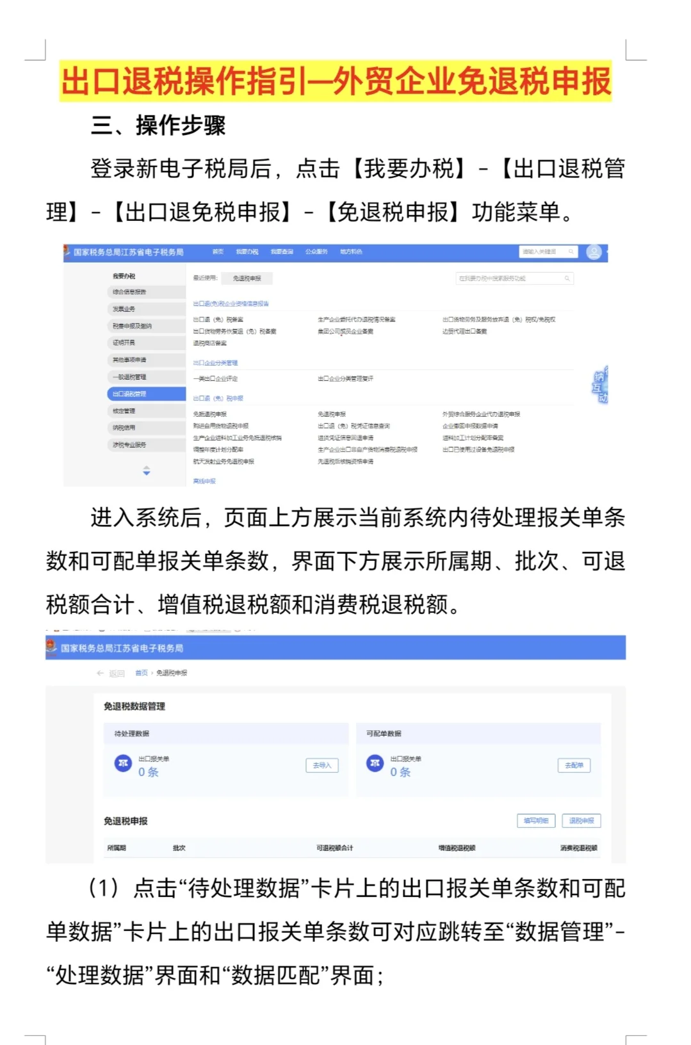This screenshot has width=691, height=1045.
Task: Click the 去导入 button
Action: pyautogui.click(x=322, y=765)
